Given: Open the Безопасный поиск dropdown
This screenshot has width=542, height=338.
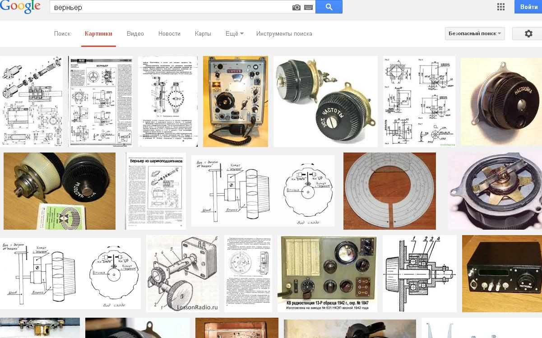Looking at the screenshot, I should click(x=475, y=34).
